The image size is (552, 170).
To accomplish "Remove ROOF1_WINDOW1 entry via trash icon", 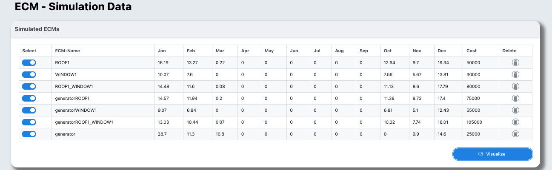I will click(x=515, y=86).
